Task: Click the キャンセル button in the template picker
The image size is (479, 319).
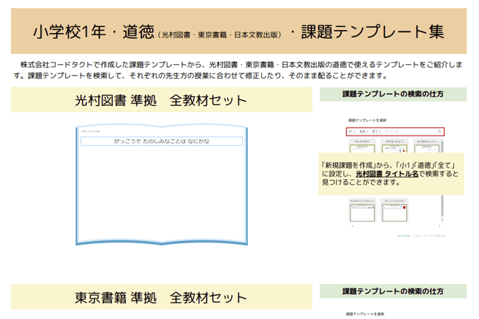Action: [x=403, y=235]
